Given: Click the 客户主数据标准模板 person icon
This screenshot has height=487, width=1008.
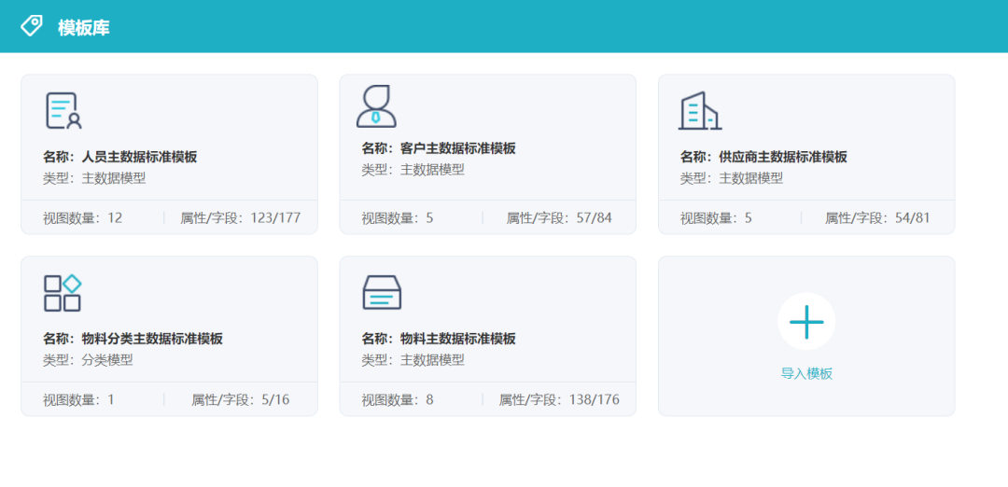Looking at the screenshot, I should pos(376,106).
